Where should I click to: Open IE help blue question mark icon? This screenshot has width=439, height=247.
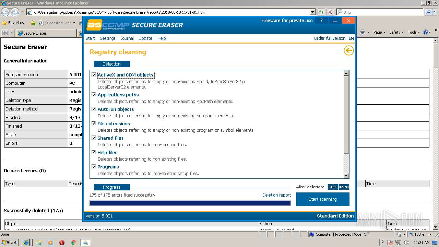(426, 32)
